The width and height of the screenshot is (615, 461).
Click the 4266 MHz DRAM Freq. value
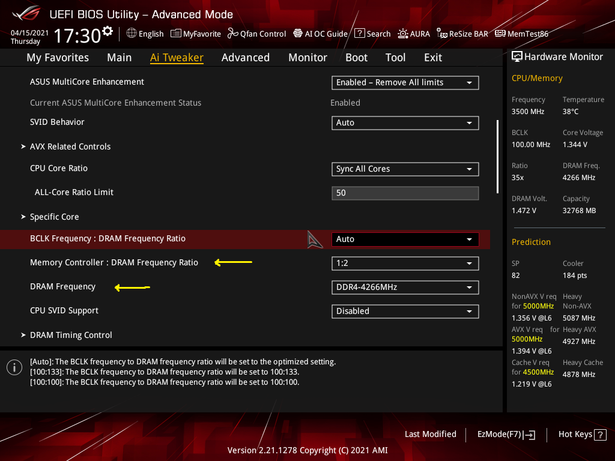point(579,178)
